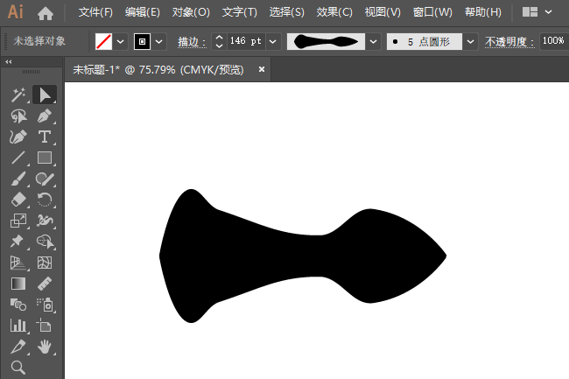This screenshot has height=379, width=569.
Task: Open the 视图(V) menu
Action: click(x=383, y=12)
